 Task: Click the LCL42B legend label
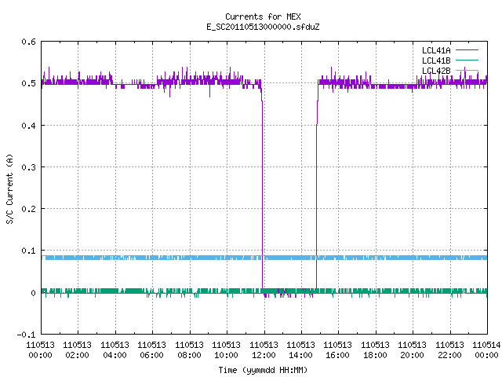(436, 71)
